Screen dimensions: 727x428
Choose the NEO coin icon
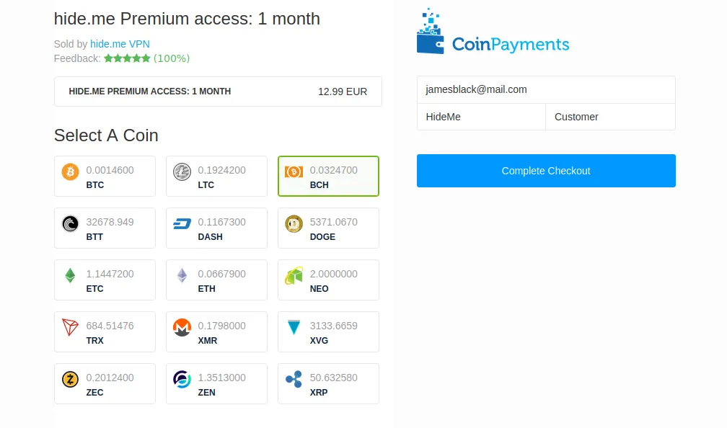[x=294, y=275]
